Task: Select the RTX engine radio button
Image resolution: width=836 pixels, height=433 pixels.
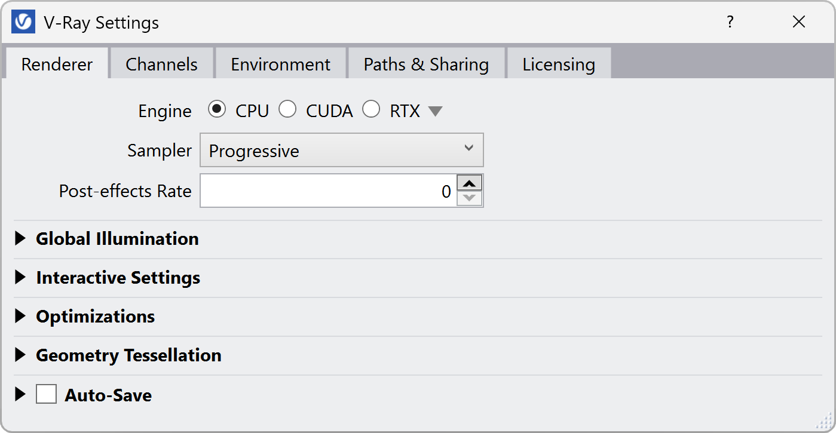Action: pos(371,109)
